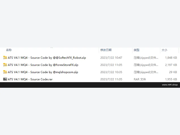Click the type cell of mqlshopcom.zip
Viewport: 180px width, 135px height.
pyautogui.click(x=146, y=72)
